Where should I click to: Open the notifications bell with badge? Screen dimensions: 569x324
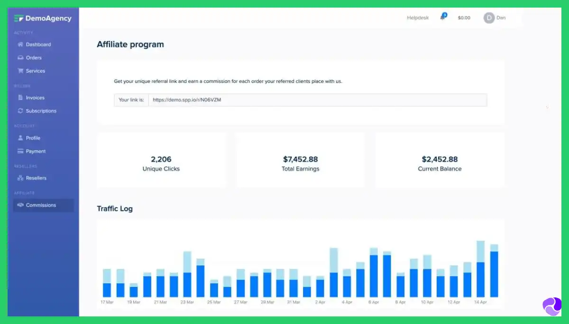coord(442,17)
